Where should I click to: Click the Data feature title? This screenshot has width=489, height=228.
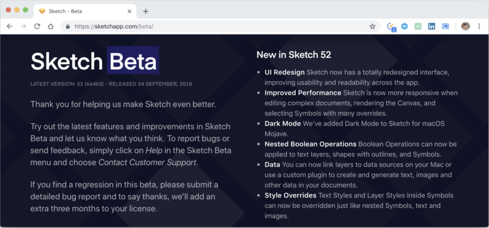(x=273, y=164)
